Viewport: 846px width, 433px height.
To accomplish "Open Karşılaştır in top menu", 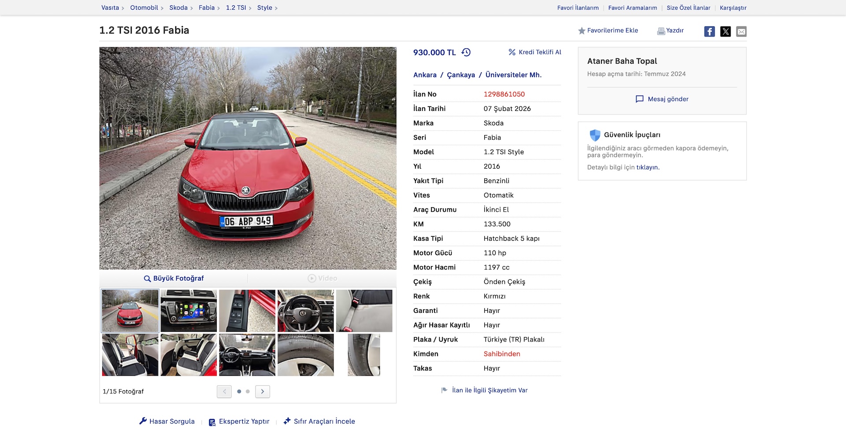I will coord(733,7).
